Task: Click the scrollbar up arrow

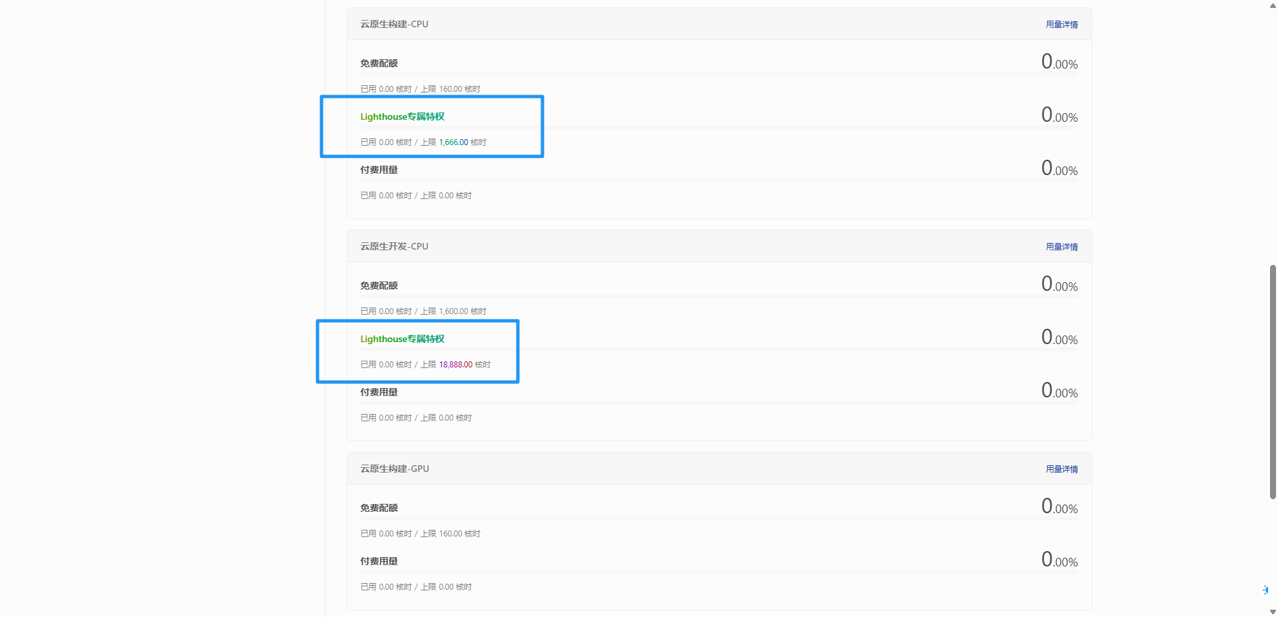Action: [1273, 5]
